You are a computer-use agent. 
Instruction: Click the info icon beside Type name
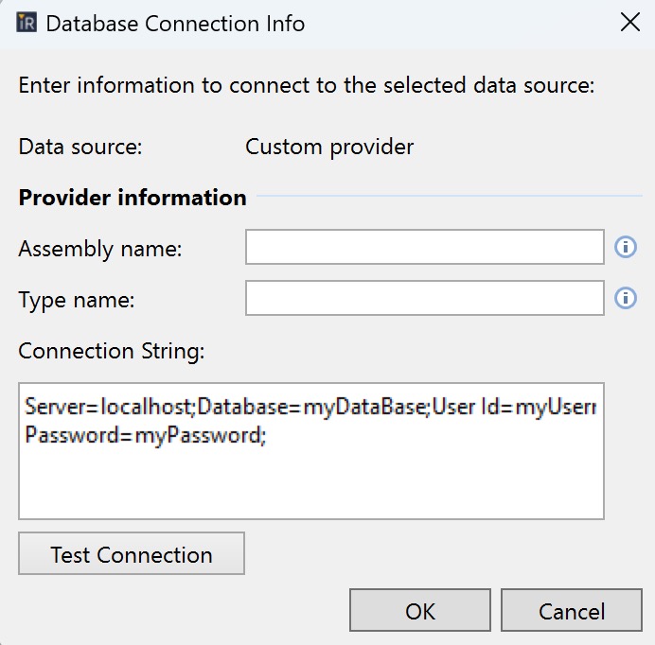point(625,298)
